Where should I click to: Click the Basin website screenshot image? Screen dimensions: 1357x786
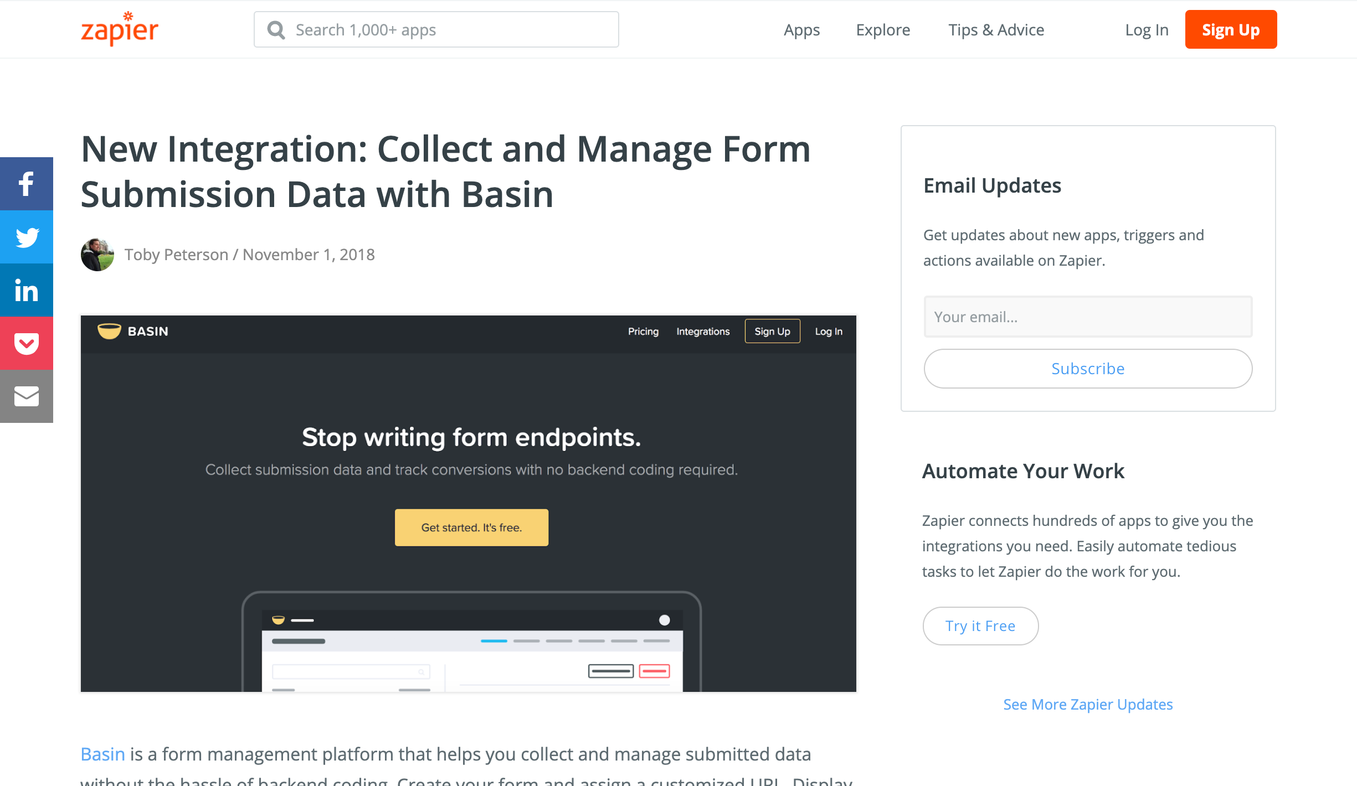coord(469,504)
